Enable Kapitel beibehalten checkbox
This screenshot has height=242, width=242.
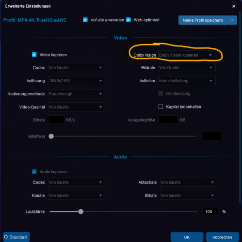pyautogui.click(x=161, y=106)
